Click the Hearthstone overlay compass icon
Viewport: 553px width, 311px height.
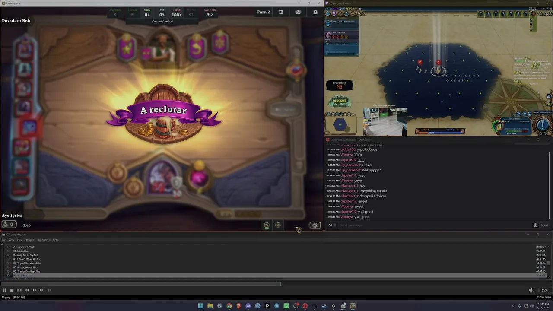278,225
